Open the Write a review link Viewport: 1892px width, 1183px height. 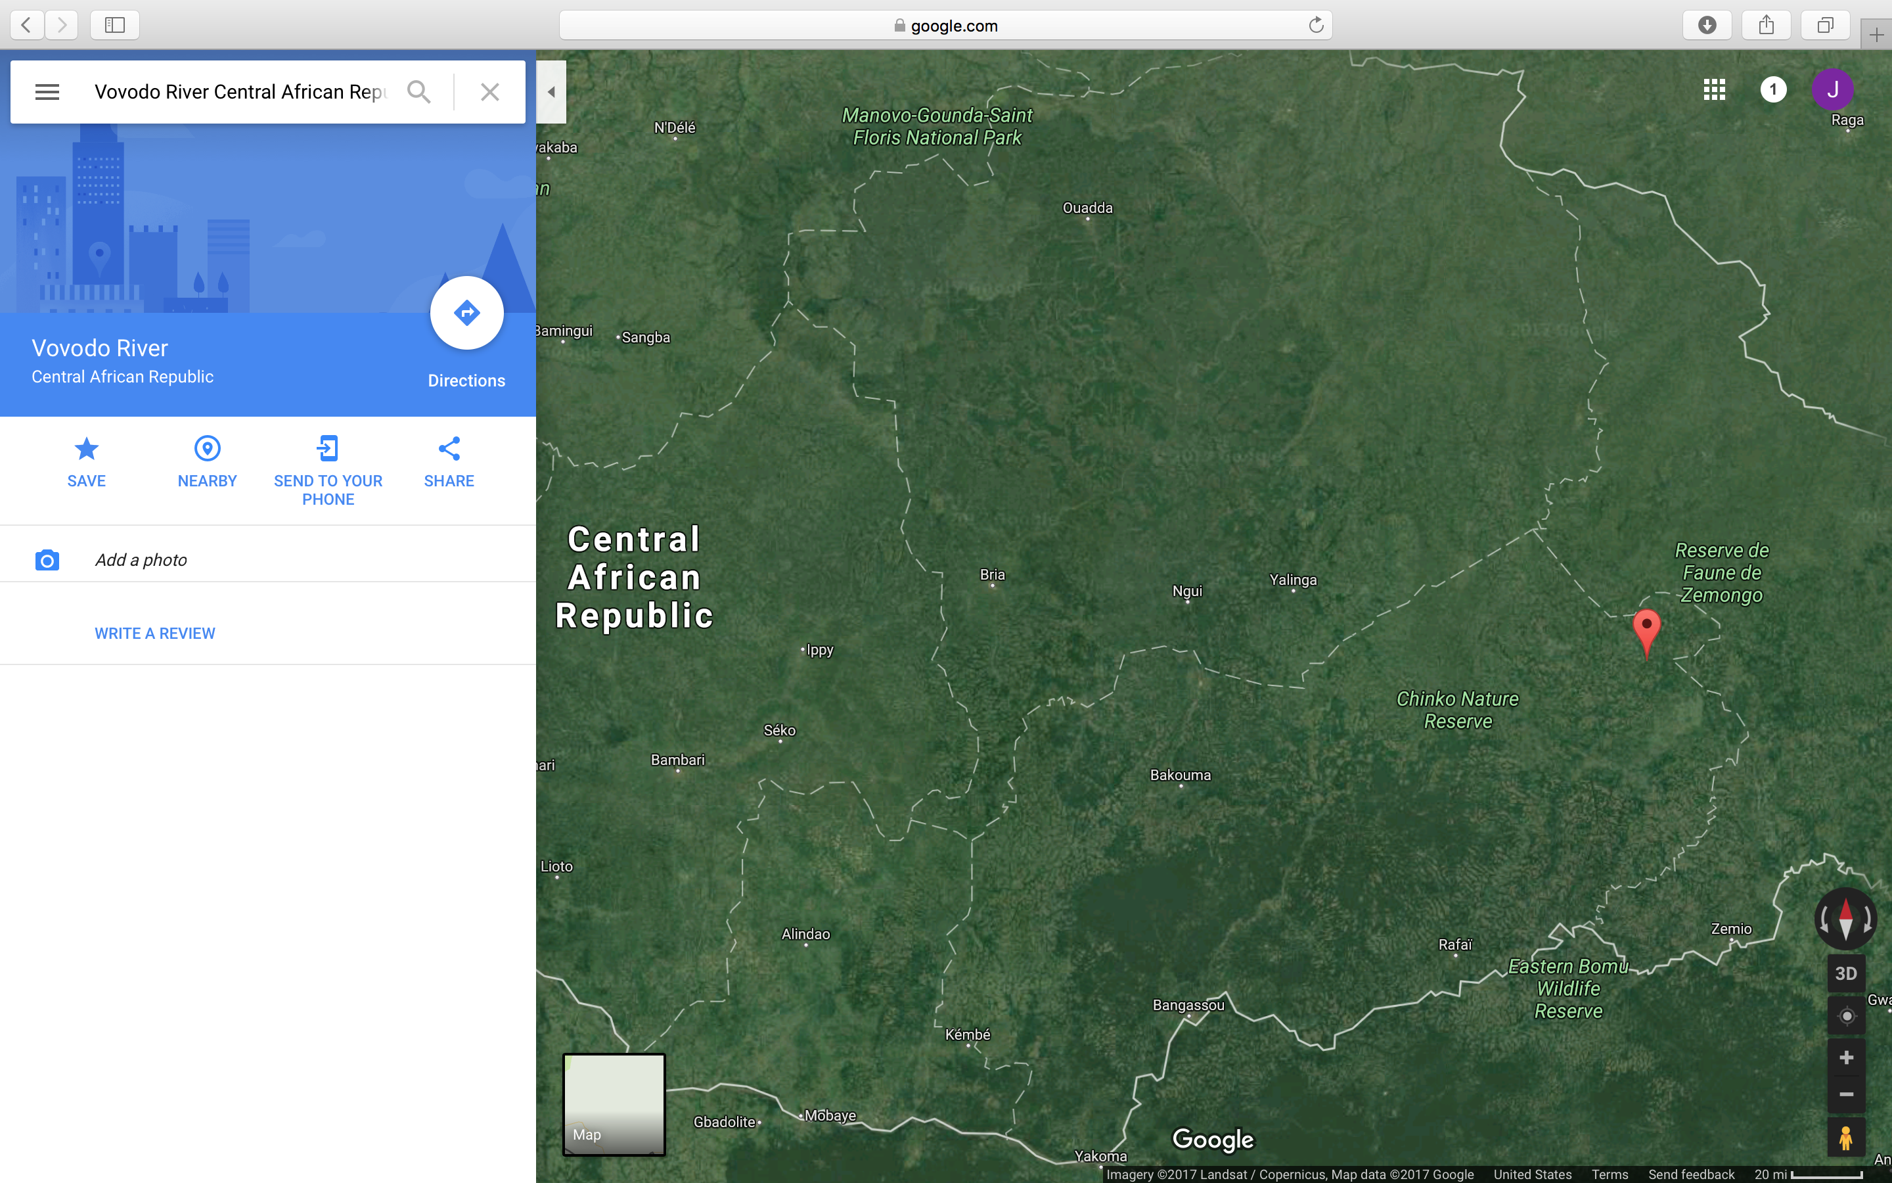155,633
